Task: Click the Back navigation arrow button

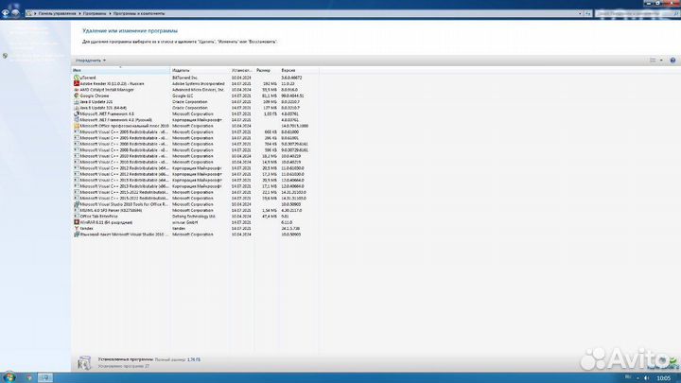Action: [x=7, y=15]
